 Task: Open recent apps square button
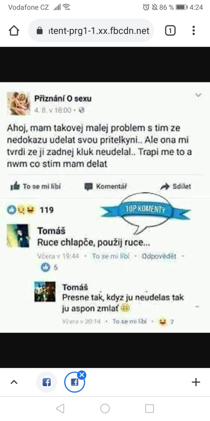click(x=149, y=409)
